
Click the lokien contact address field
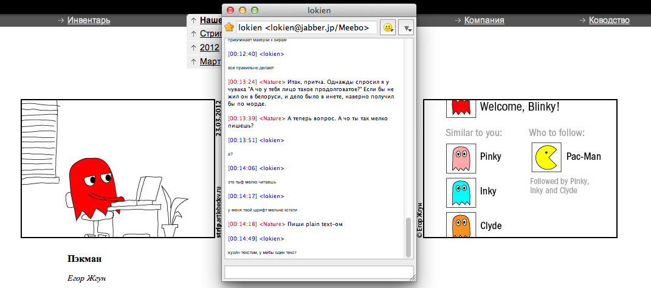(x=307, y=28)
